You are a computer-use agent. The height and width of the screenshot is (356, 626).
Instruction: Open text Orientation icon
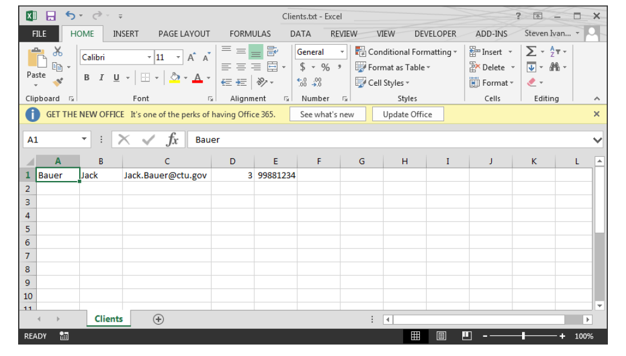tap(262, 82)
